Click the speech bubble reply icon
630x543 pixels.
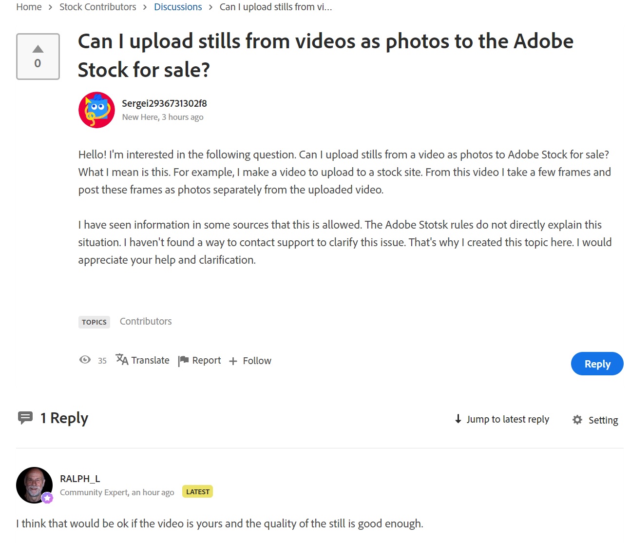25,418
